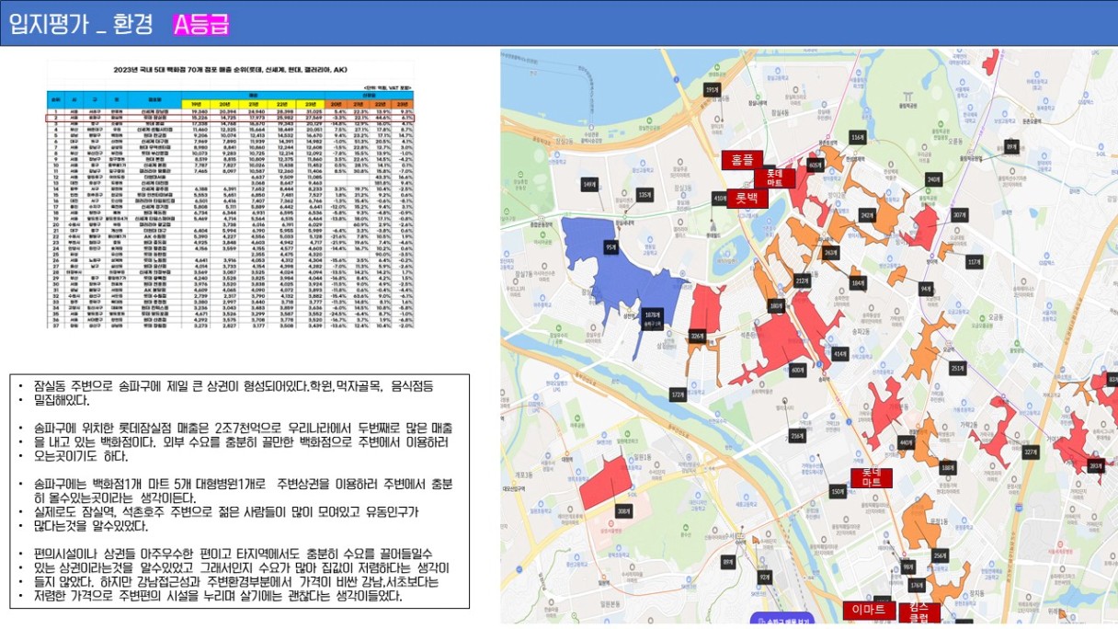1118x629 pixels.
Task: Click the 180개 count marker
Action: click(775, 305)
